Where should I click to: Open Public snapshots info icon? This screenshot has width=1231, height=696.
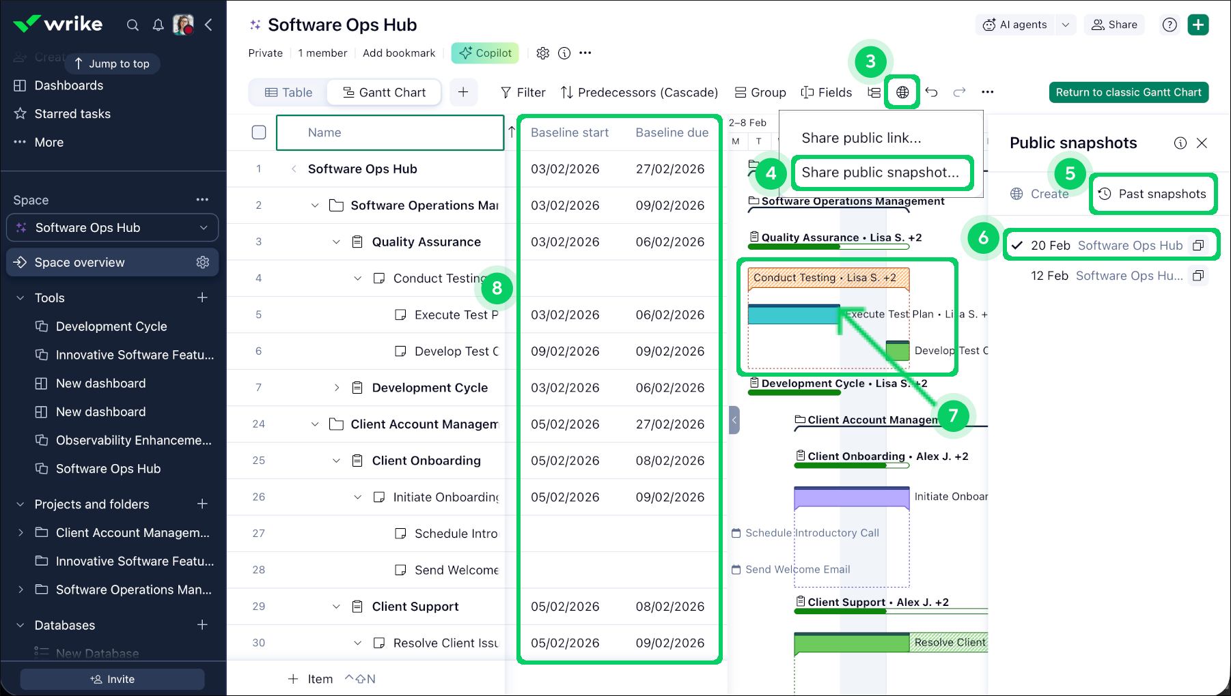pos(1180,143)
